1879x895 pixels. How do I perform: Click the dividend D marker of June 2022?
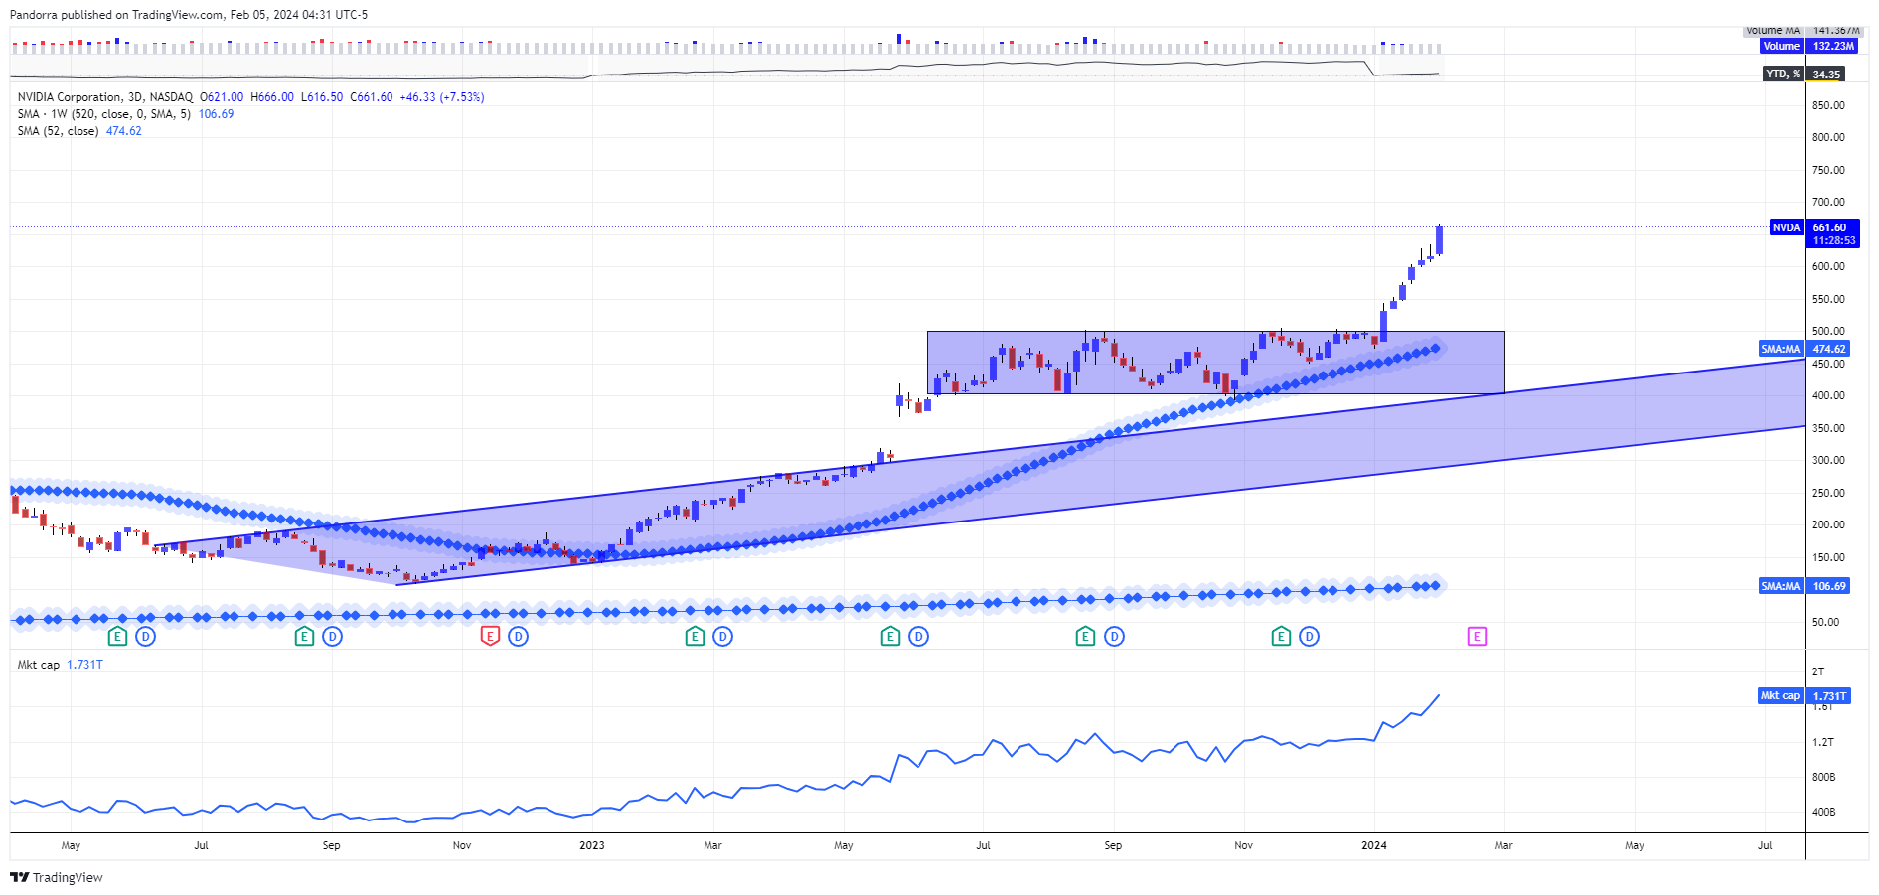click(146, 636)
